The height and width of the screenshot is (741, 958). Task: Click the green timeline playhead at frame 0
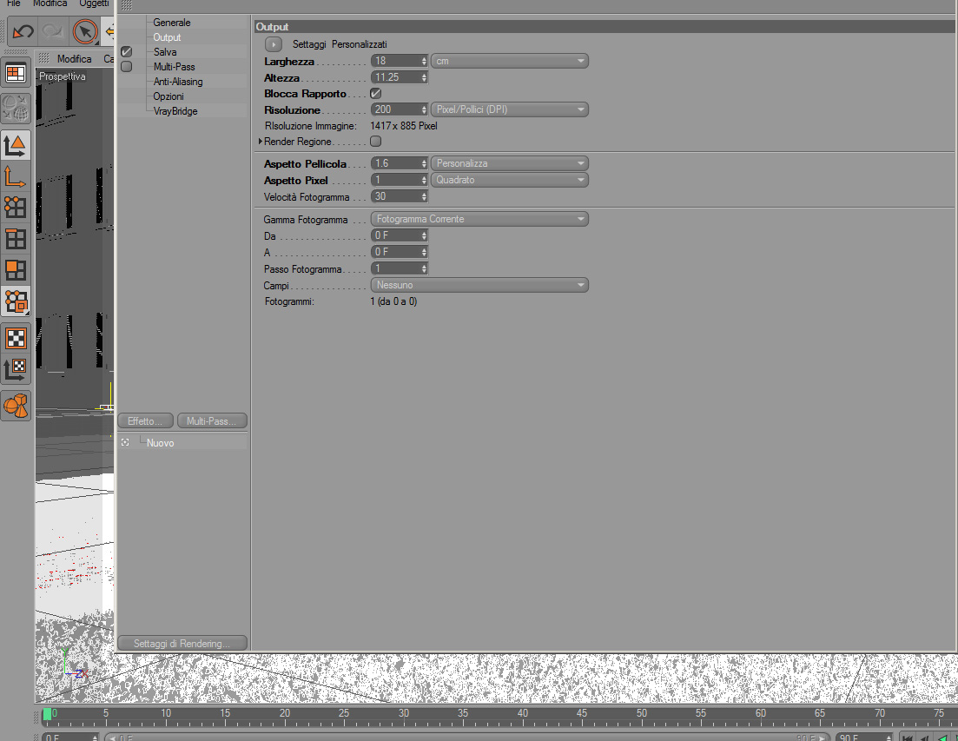[x=47, y=713]
